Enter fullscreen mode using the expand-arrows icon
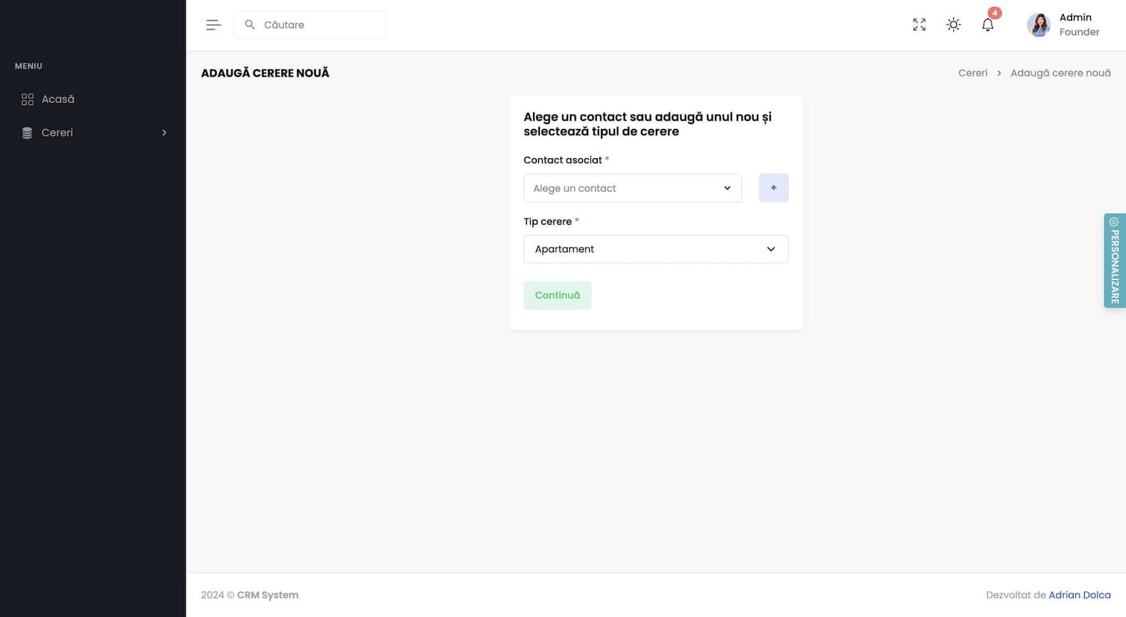Image resolution: width=1126 pixels, height=617 pixels. tap(919, 25)
